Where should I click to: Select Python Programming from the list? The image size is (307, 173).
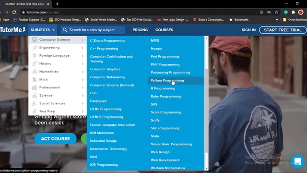(167, 80)
